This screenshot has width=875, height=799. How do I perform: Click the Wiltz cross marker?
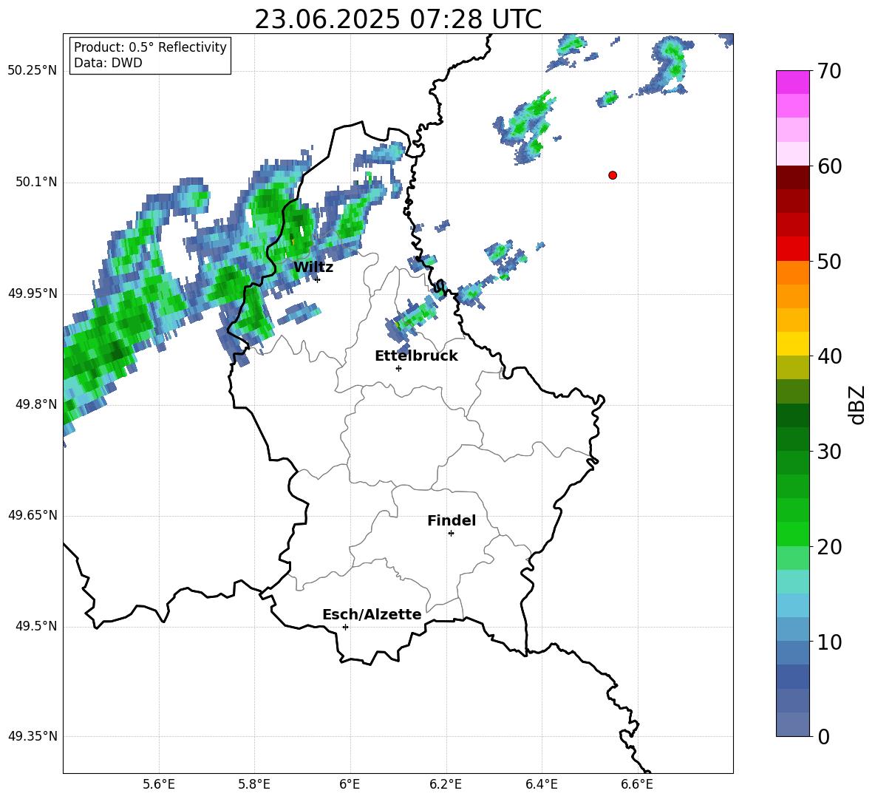317,279
